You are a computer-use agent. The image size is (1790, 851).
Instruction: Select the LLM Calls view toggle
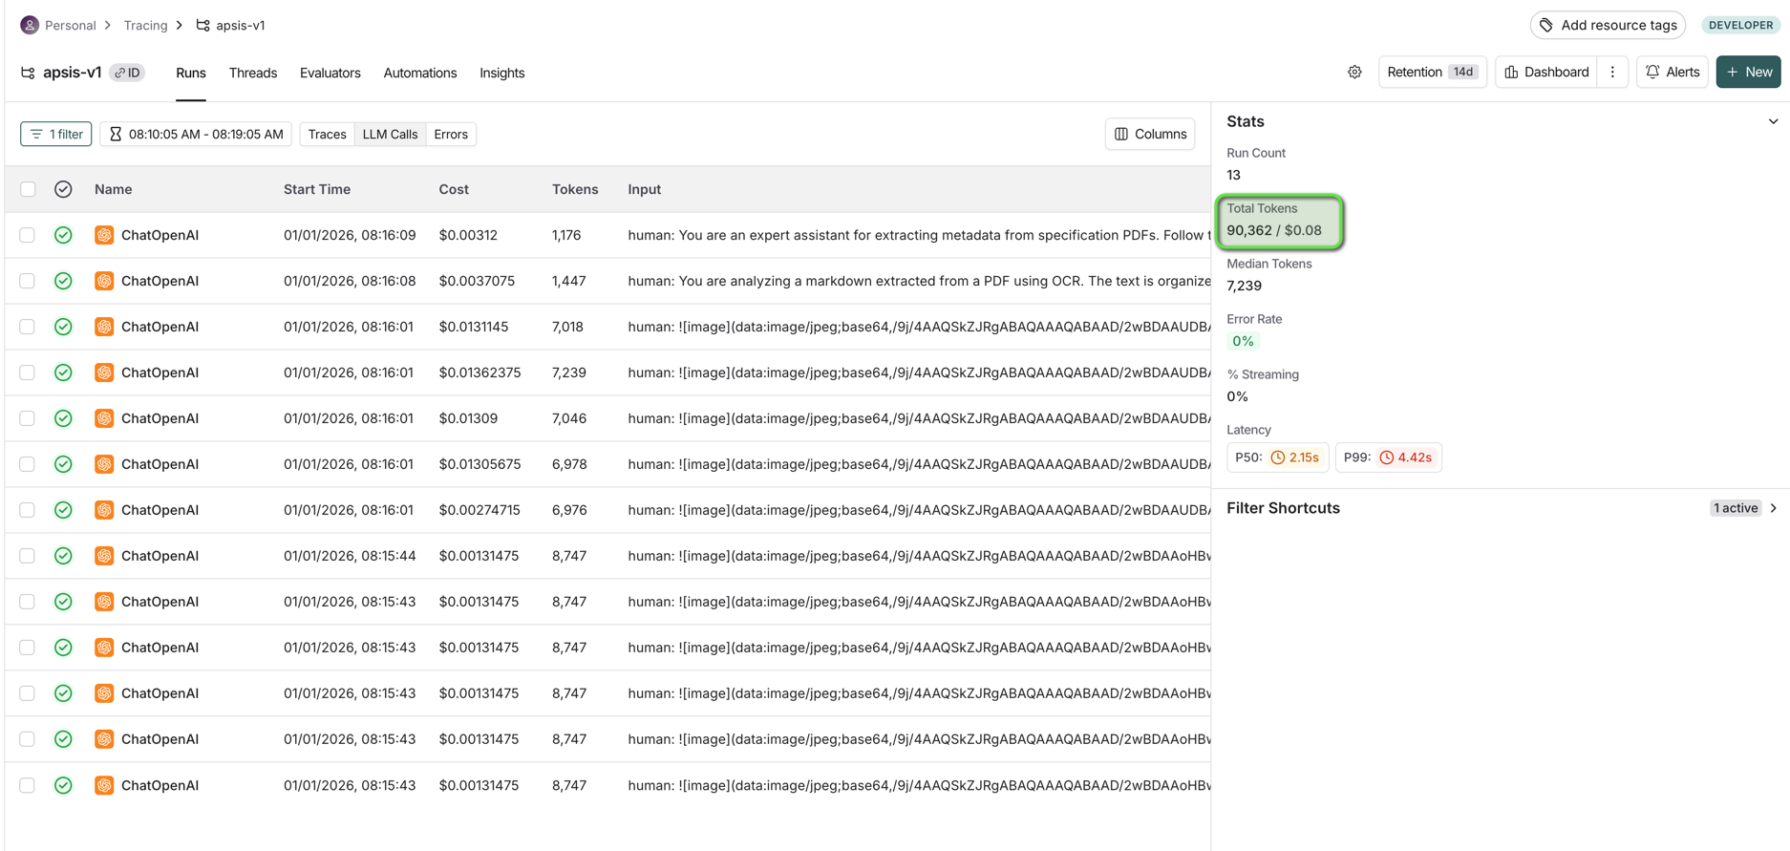(x=390, y=135)
